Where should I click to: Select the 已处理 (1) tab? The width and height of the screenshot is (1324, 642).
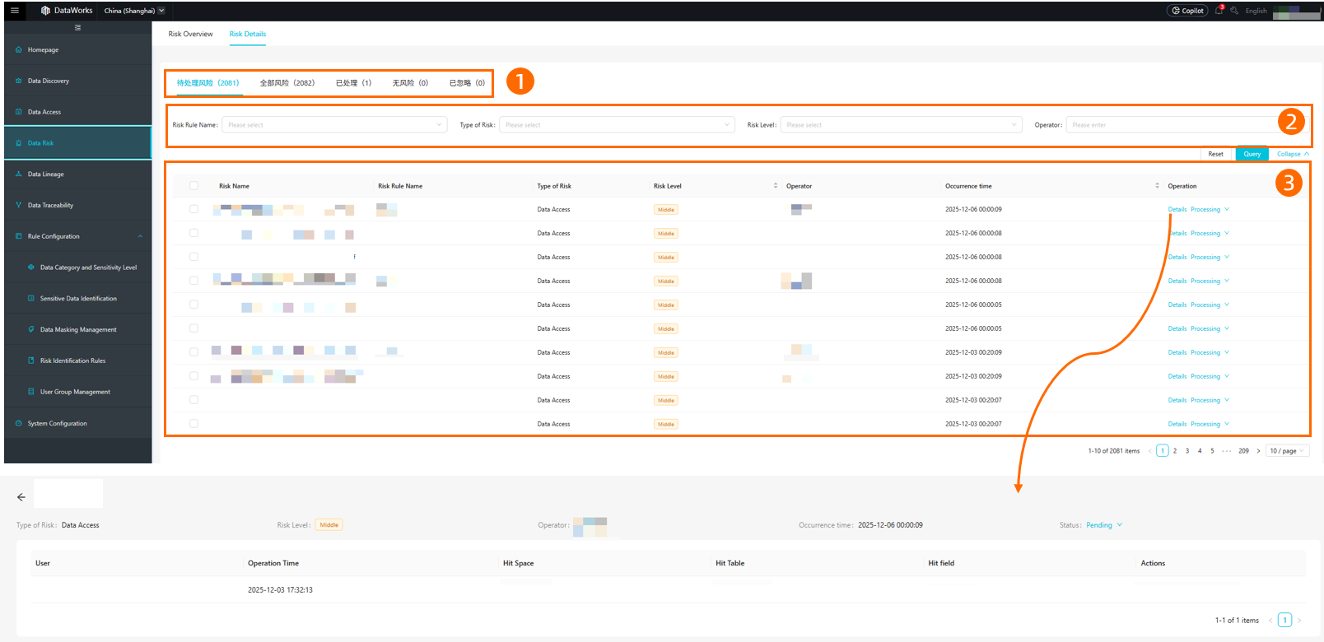353,83
